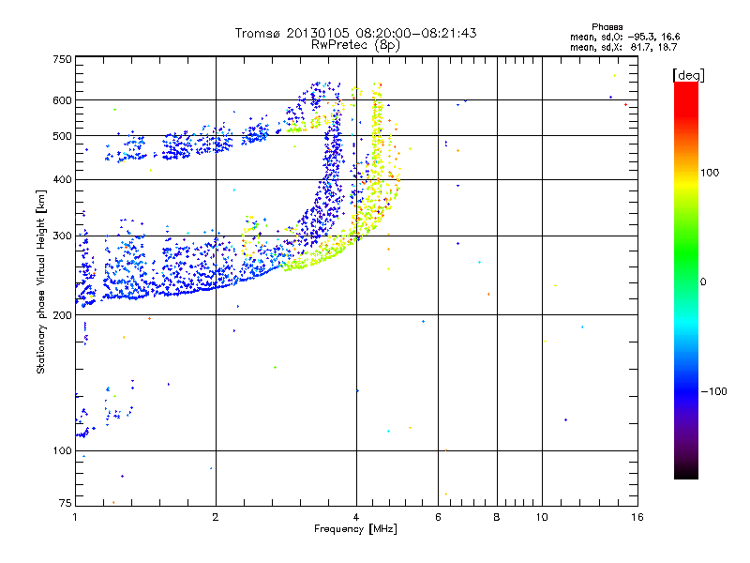Viewport: 750px width, 563px height.
Task: Click the Stationary phase Virtual Height axis label
Action: tap(41, 281)
